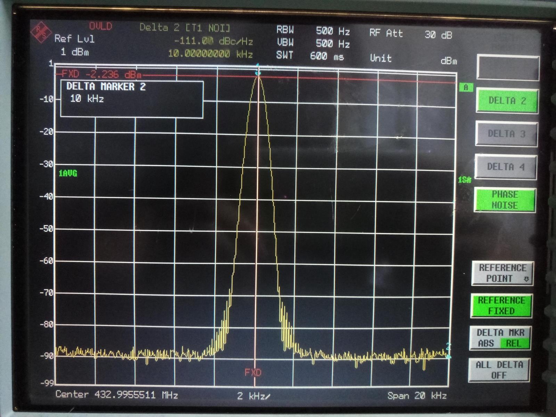Activate the DELTA 4 softkey
The image size is (556, 417).
coord(506,167)
